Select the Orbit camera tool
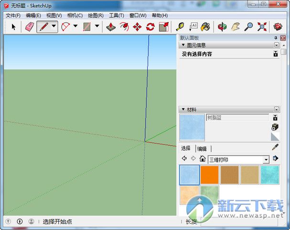The height and width of the screenshot is (230, 290). click(222, 27)
